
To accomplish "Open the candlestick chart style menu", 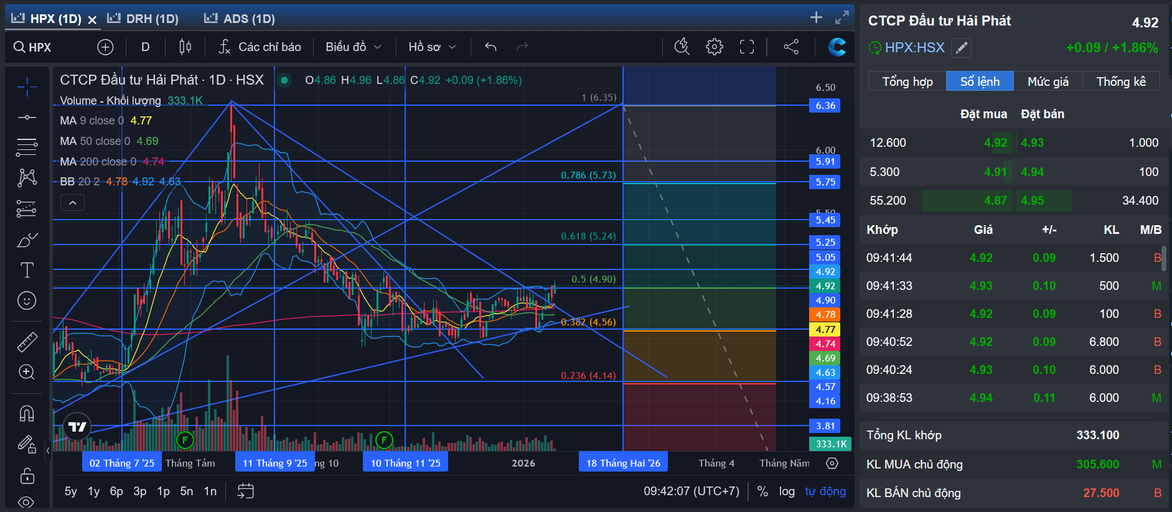I will (185, 47).
